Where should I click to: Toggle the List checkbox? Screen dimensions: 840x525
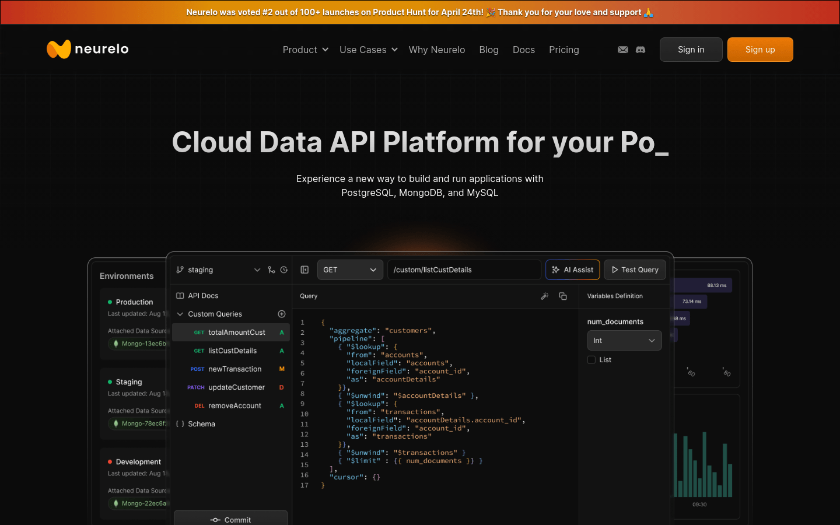coord(591,360)
